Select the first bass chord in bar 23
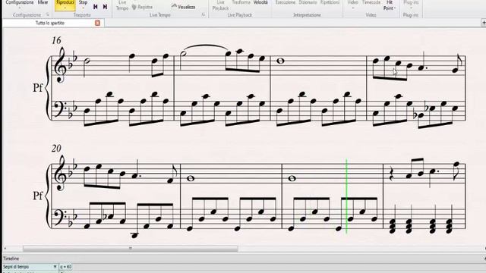Screen dimensions: 486x273 [x=393, y=226]
